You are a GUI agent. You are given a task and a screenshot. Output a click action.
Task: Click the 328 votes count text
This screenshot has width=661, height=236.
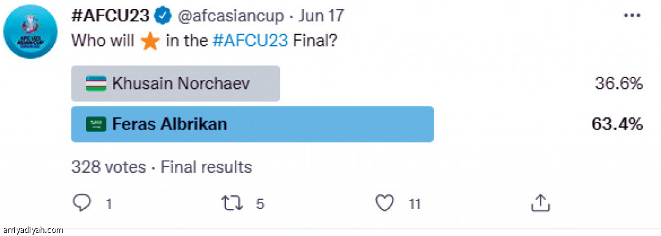[108, 167]
